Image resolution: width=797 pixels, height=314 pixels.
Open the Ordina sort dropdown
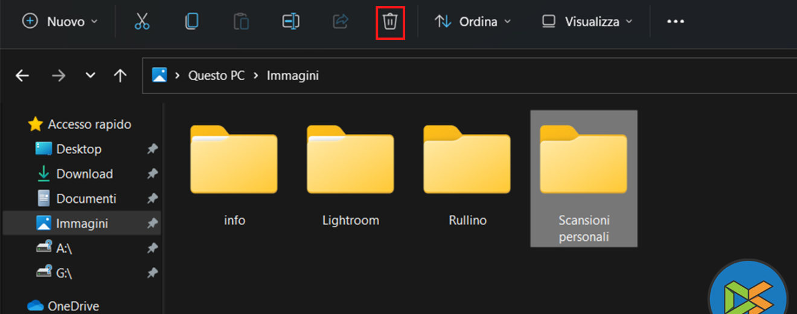pos(473,22)
